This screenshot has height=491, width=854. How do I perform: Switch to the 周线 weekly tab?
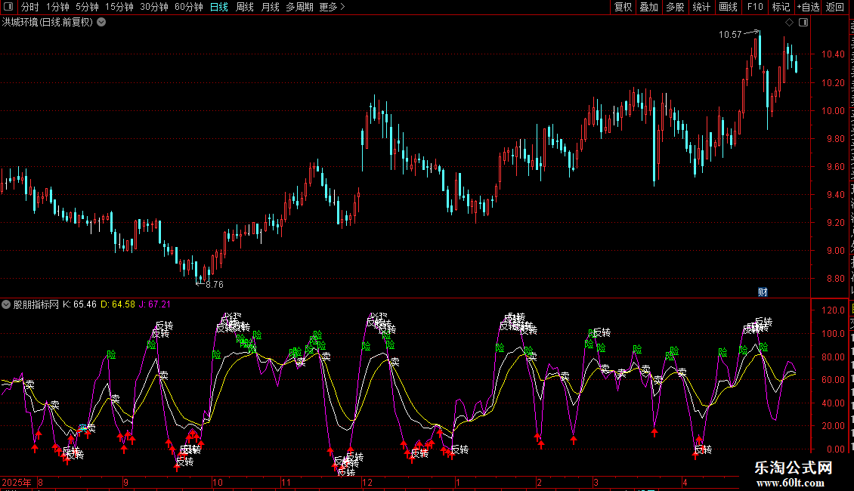tap(245, 7)
